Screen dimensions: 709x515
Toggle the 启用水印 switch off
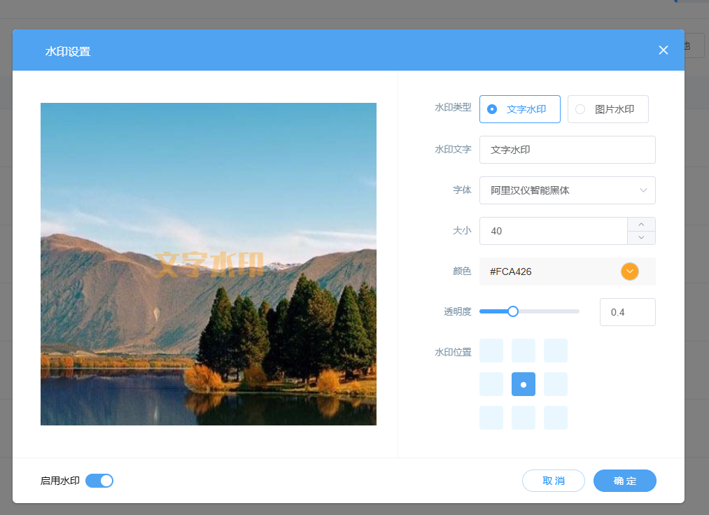pyautogui.click(x=99, y=481)
